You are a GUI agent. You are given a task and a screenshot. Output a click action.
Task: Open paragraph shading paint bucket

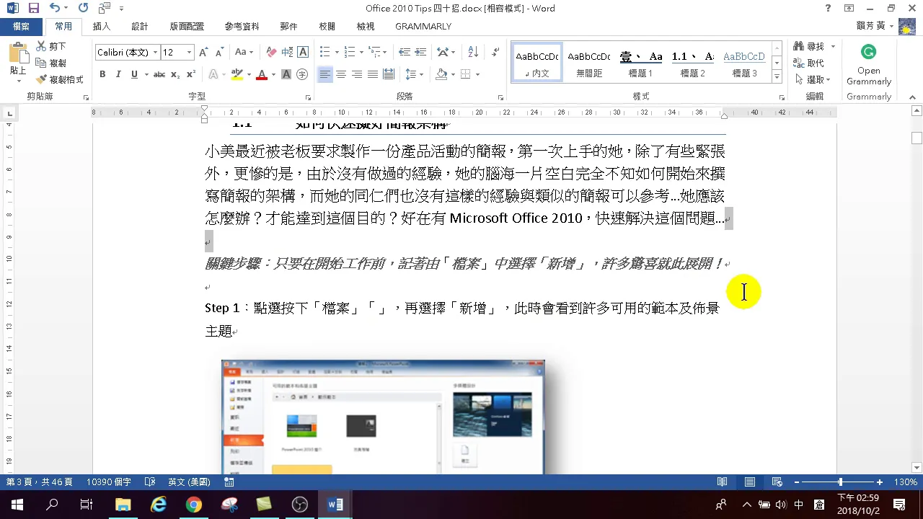[441, 74]
